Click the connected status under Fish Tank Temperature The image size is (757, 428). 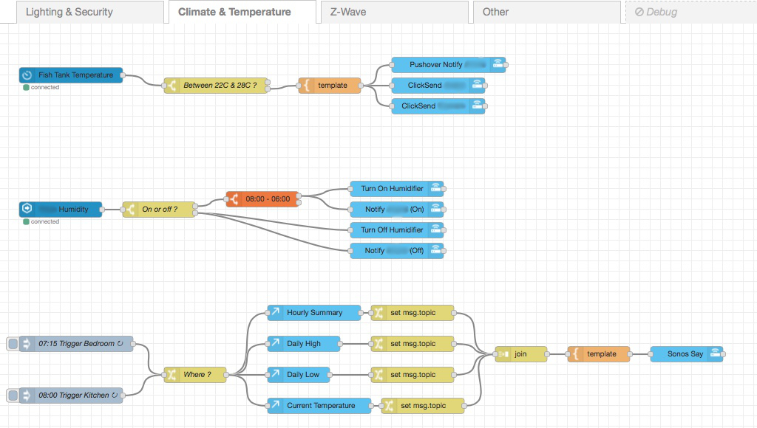point(41,87)
